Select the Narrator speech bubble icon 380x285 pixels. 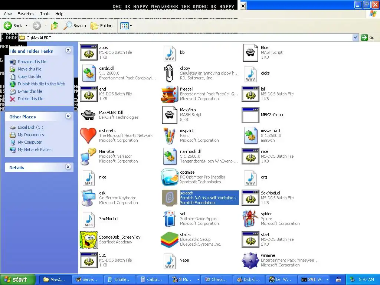click(x=88, y=156)
